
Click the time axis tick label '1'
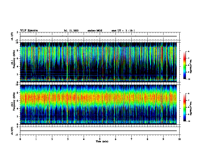(x=36, y=139)
